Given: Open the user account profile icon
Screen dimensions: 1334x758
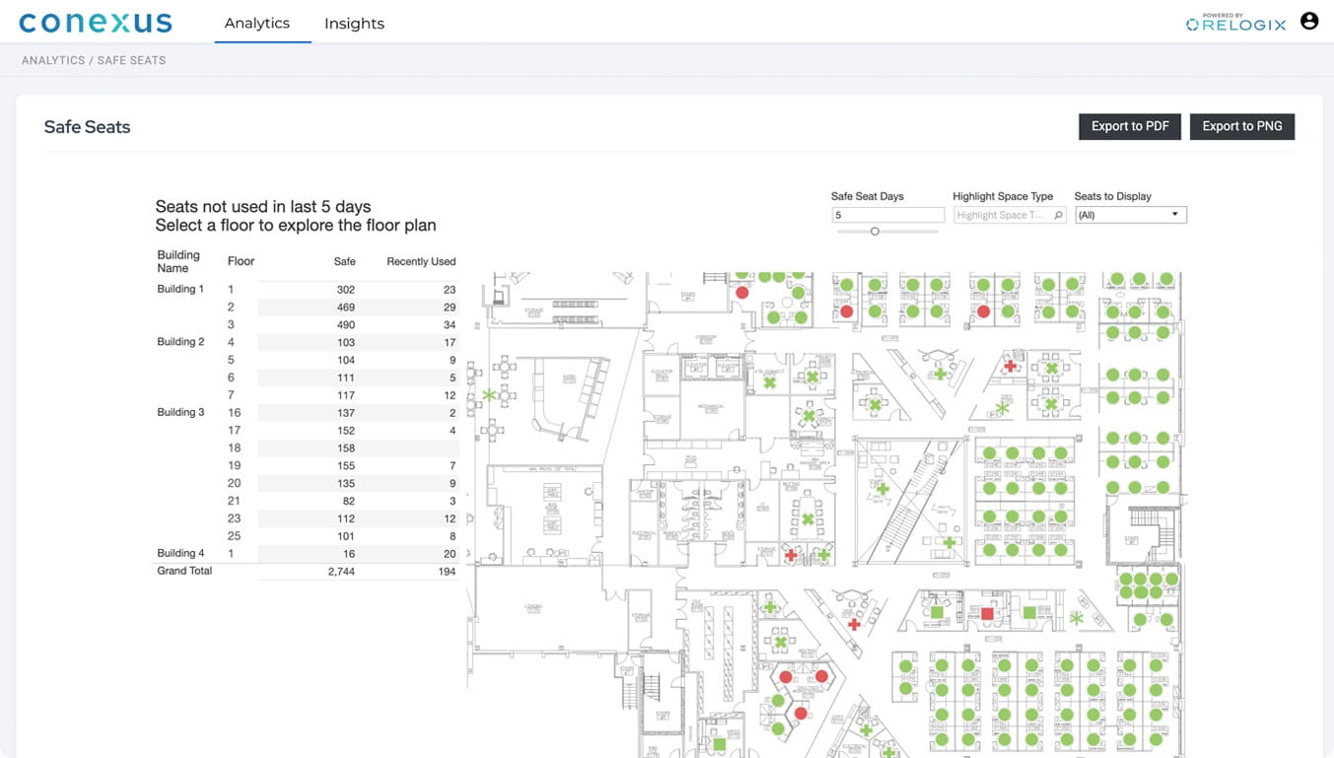Looking at the screenshot, I should 1309,21.
